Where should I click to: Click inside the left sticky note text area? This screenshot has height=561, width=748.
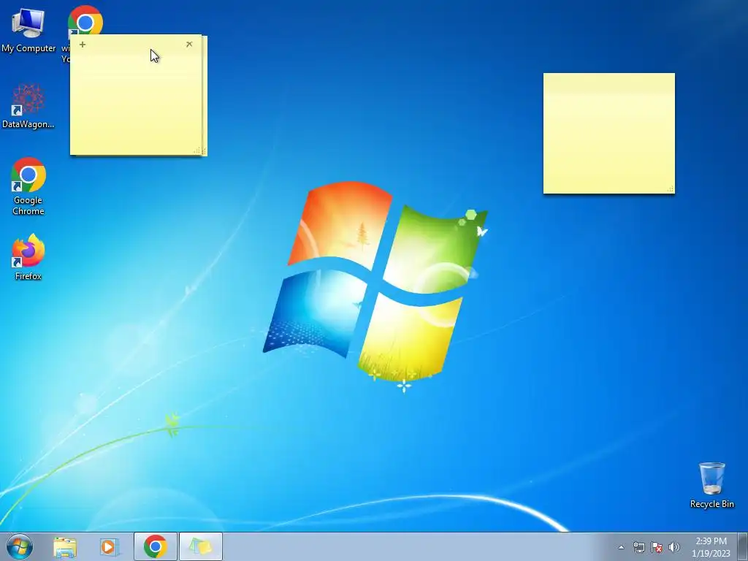pyautogui.click(x=136, y=102)
